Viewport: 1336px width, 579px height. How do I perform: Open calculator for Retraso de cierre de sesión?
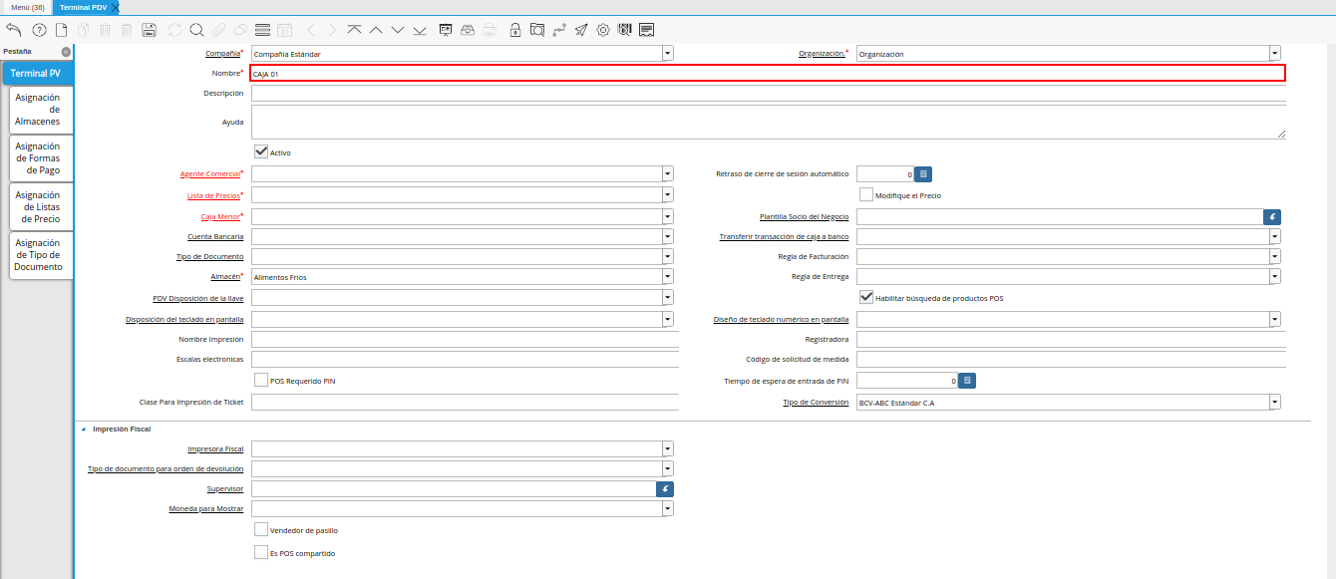point(923,173)
